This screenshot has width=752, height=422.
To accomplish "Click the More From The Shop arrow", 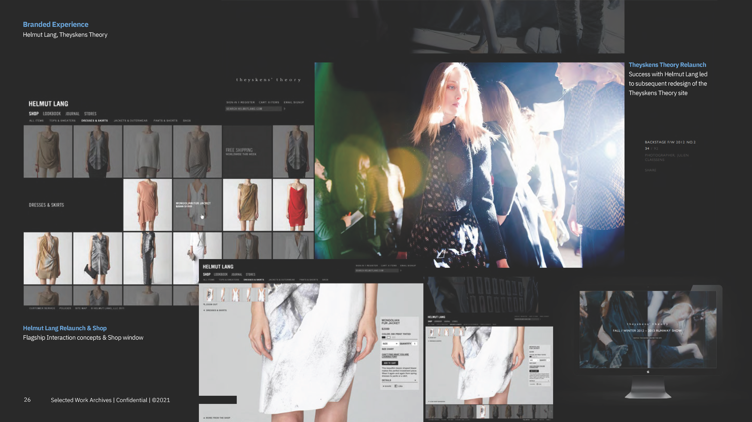I will point(204,418).
